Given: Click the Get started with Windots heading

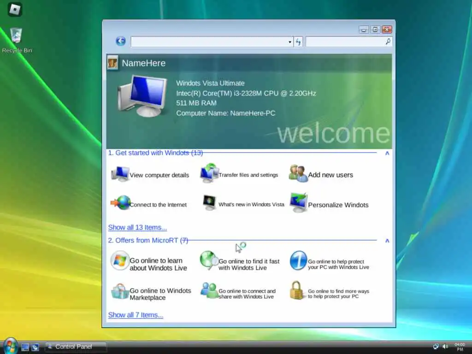Looking at the screenshot, I should 155,153.
